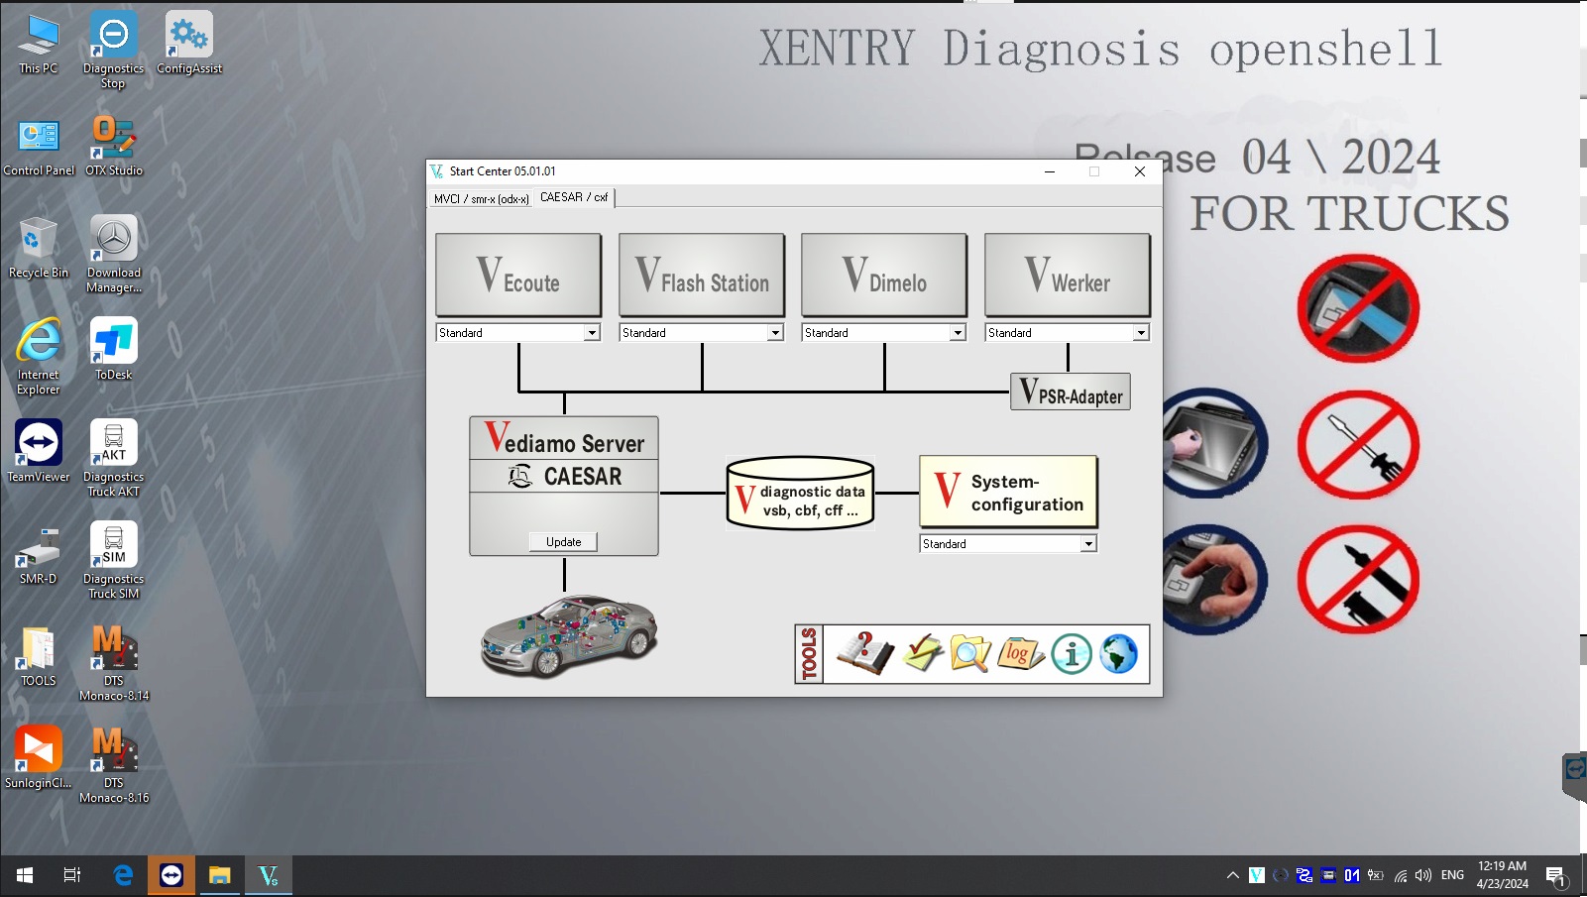Select OTX Studio desktop icon

(x=113, y=147)
